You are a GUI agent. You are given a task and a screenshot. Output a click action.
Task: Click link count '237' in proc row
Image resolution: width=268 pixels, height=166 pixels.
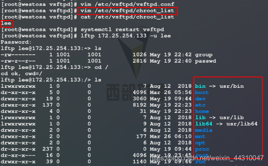click(x=47, y=149)
